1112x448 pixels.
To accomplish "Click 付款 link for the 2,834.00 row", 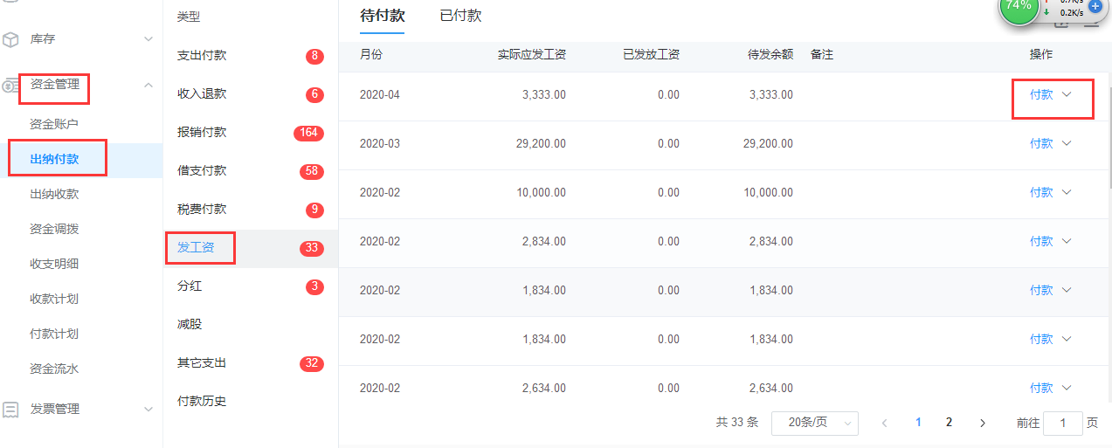I will pyautogui.click(x=1041, y=241).
